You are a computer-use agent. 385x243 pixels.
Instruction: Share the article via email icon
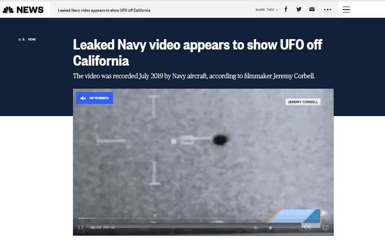coord(312,10)
